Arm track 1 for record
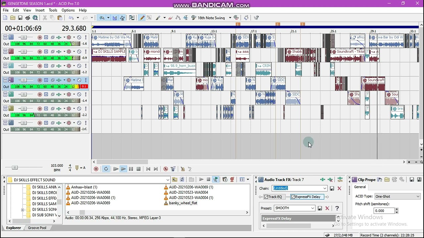The image size is (424, 238). 40,37
